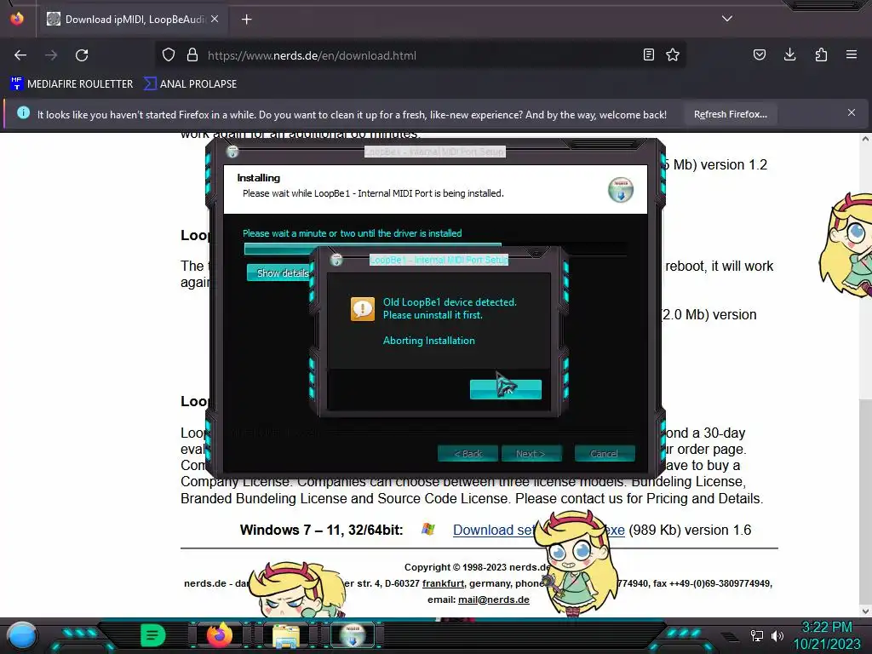Open Pocket save icon
The image size is (872, 654).
tap(759, 54)
